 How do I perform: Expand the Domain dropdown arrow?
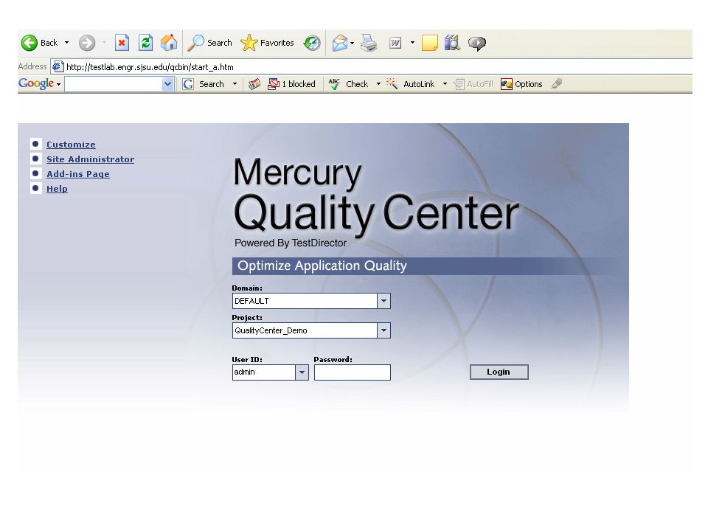pyautogui.click(x=383, y=301)
